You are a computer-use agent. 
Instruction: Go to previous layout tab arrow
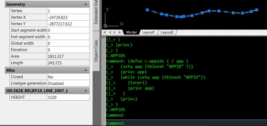click(110, 32)
